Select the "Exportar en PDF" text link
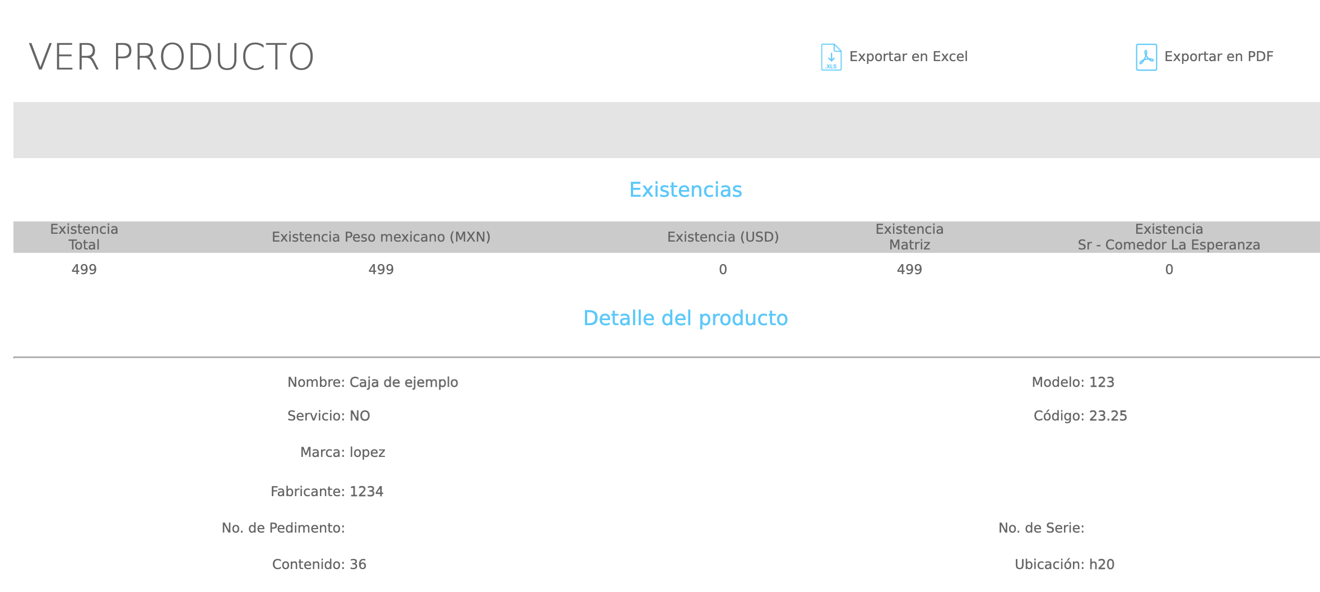Image resolution: width=1320 pixels, height=592 pixels. (1219, 57)
